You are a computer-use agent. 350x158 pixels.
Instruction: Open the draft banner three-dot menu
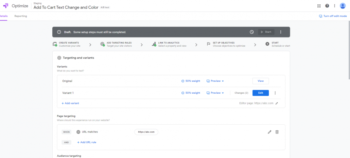coord(281,32)
